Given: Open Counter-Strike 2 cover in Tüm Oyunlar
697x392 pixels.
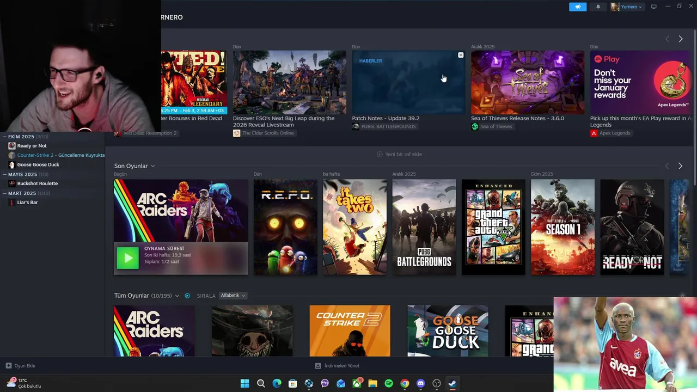Looking at the screenshot, I should 350,331.
